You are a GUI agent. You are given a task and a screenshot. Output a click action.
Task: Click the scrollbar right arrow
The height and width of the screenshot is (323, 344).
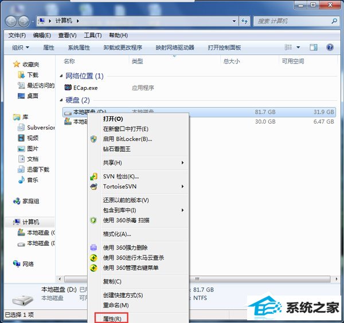tap(337, 279)
